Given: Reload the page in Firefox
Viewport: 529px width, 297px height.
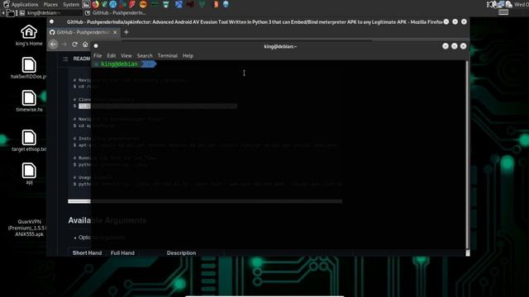Looking at the screenshot, I should (x=74, y=45).
